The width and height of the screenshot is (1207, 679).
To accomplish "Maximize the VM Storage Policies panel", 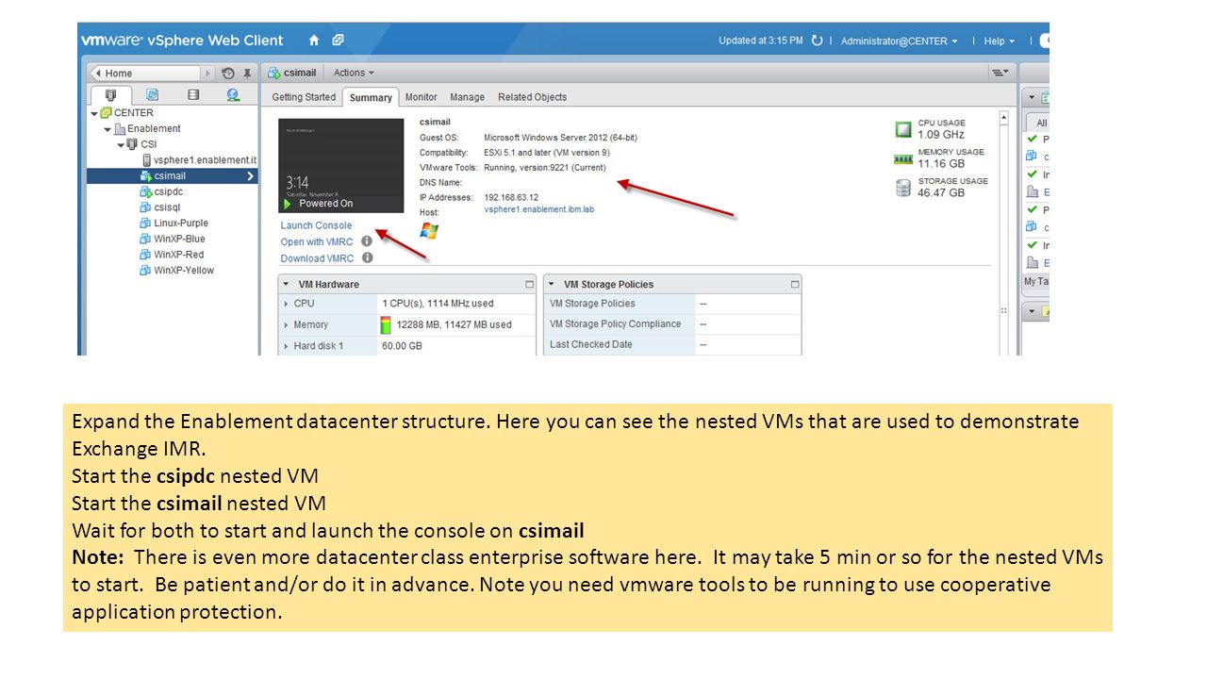I will (795, 284).
